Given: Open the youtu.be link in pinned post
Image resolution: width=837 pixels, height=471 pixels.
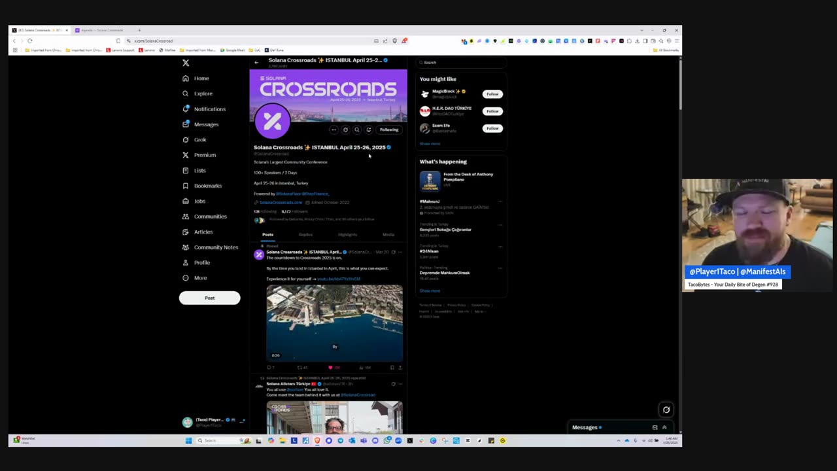Looking at the screenshot, I should tap(339, 279).
